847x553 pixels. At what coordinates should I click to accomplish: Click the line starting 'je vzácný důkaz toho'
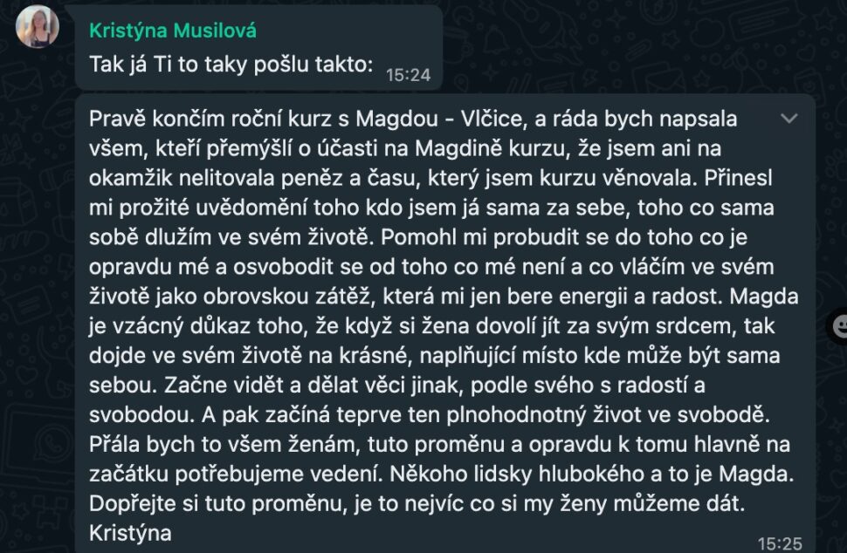tap(432, 326)
